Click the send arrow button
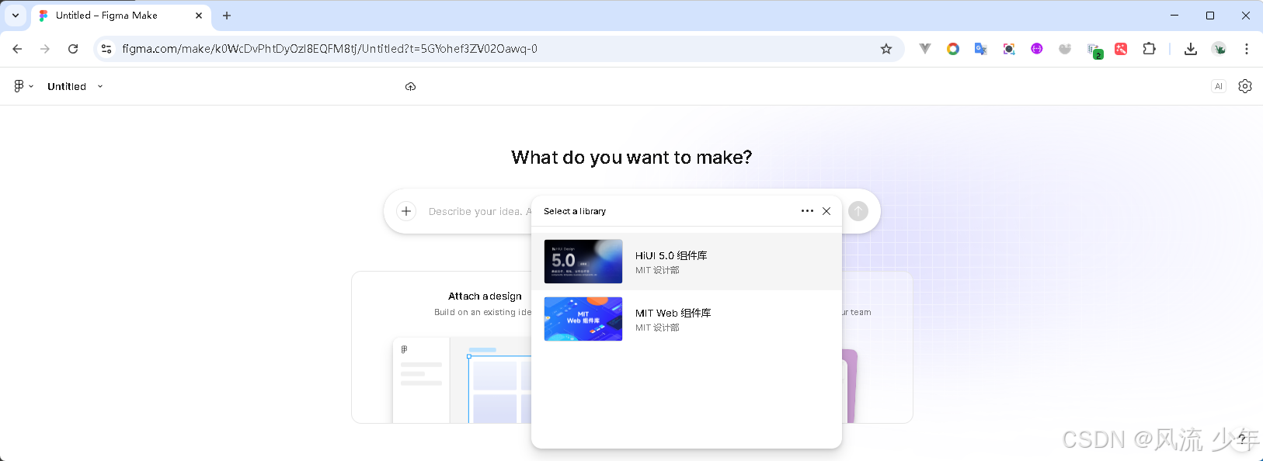 coord(858,211)
